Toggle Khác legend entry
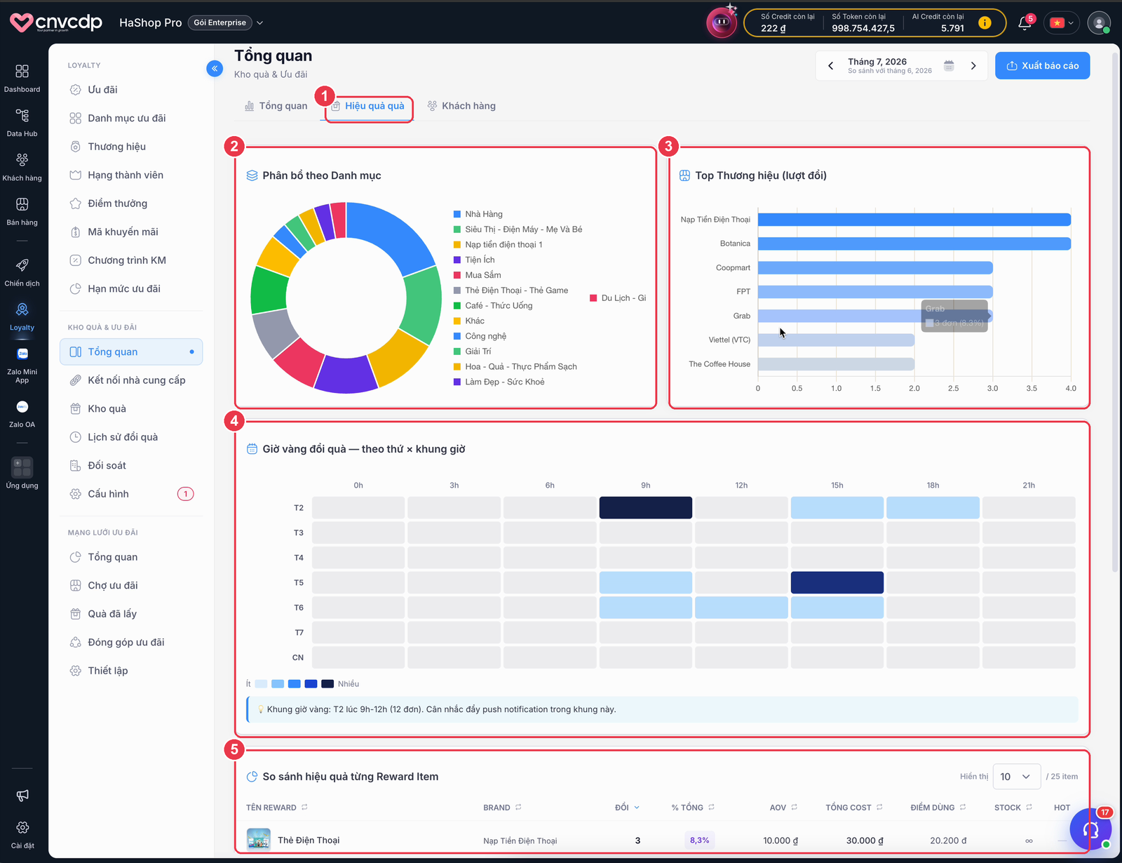Image resolution: width=1122 pixels, height=863 pixels. [469, 321]
